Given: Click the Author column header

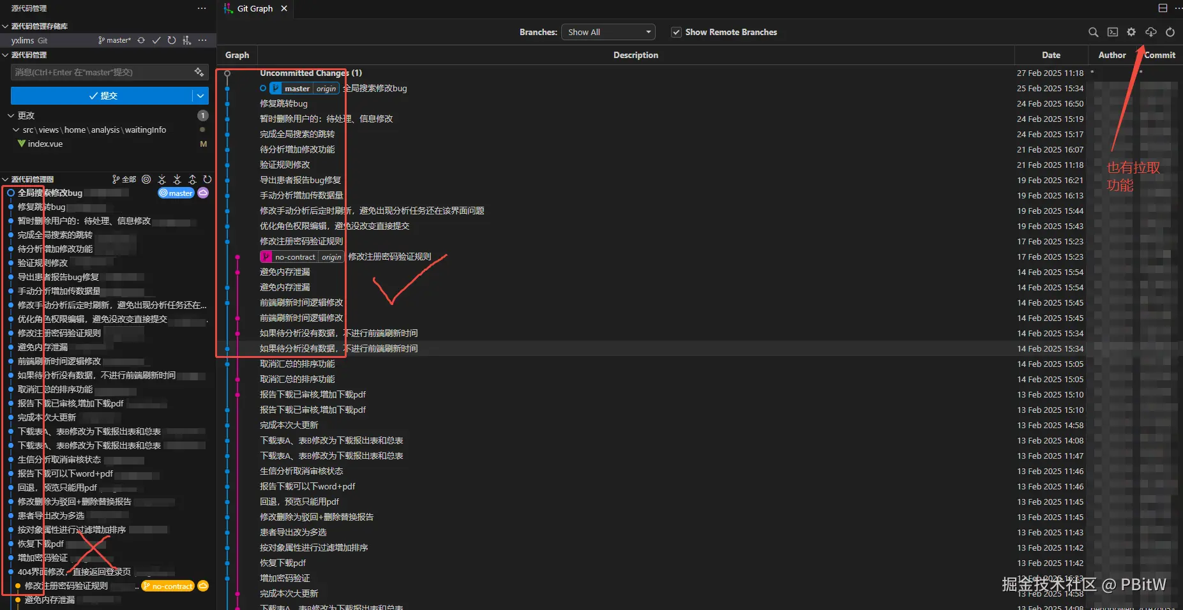Looking at the screenshot, I should (x=1112, y=55).
